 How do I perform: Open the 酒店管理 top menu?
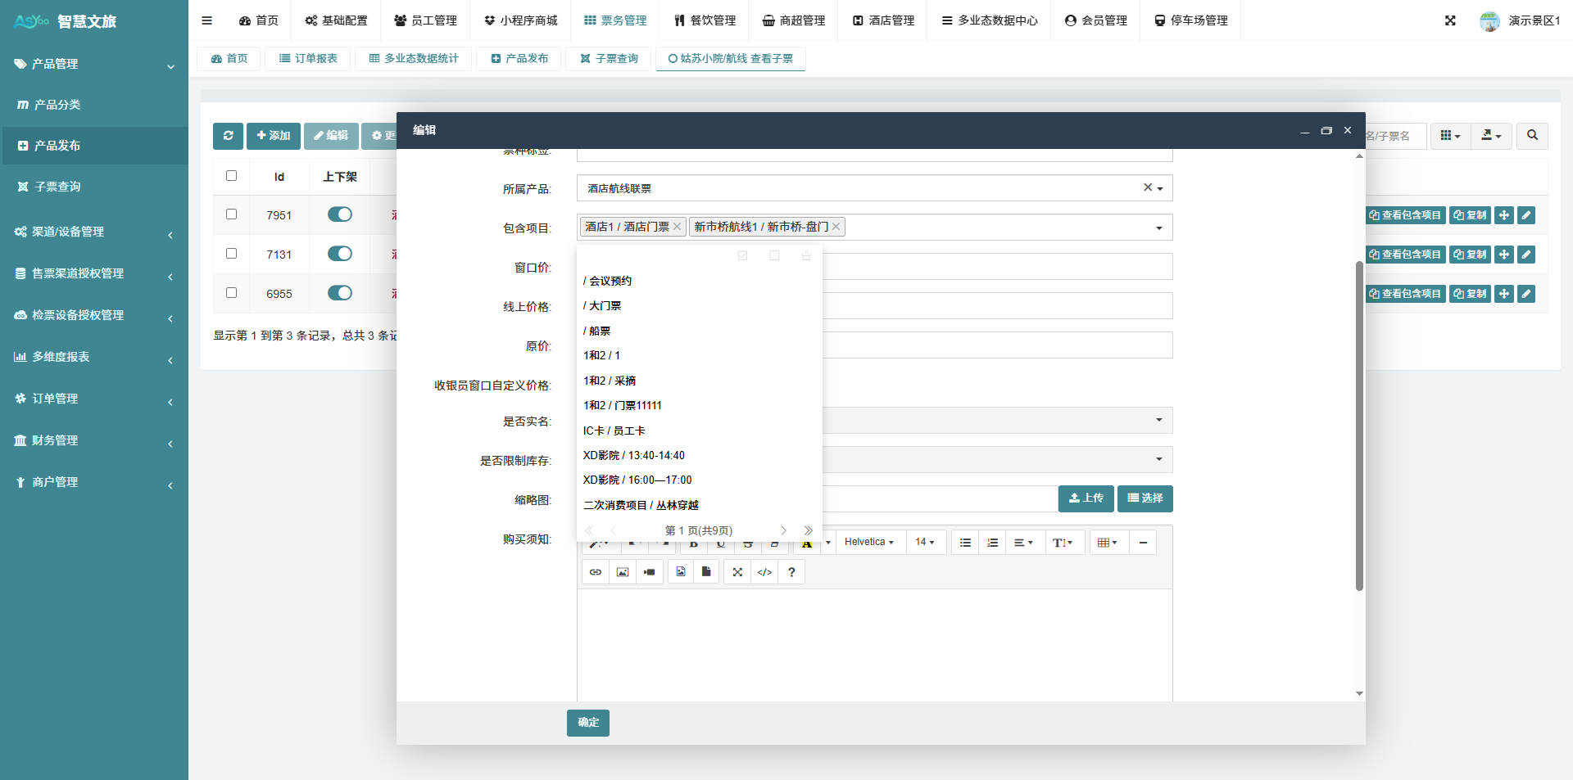point(883,20)
